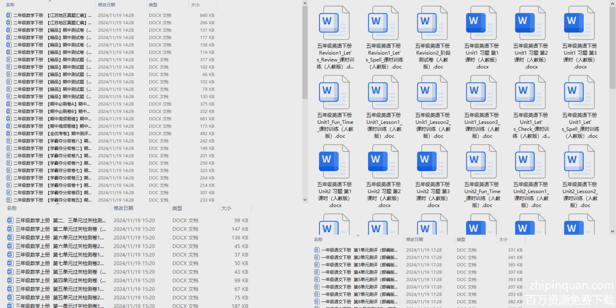Image resolution: width=616 pixels, height=308 pixels.
Task: Click 名称 column header in 三年级数学上册 list
Action: coord(12,208)
